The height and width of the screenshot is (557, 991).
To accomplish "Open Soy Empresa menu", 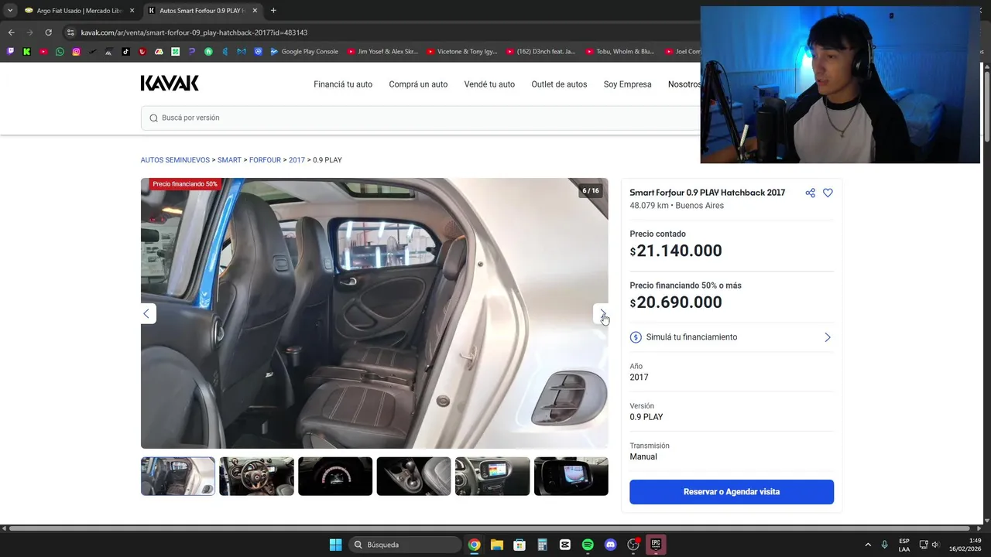I will [x=627, y=84].
